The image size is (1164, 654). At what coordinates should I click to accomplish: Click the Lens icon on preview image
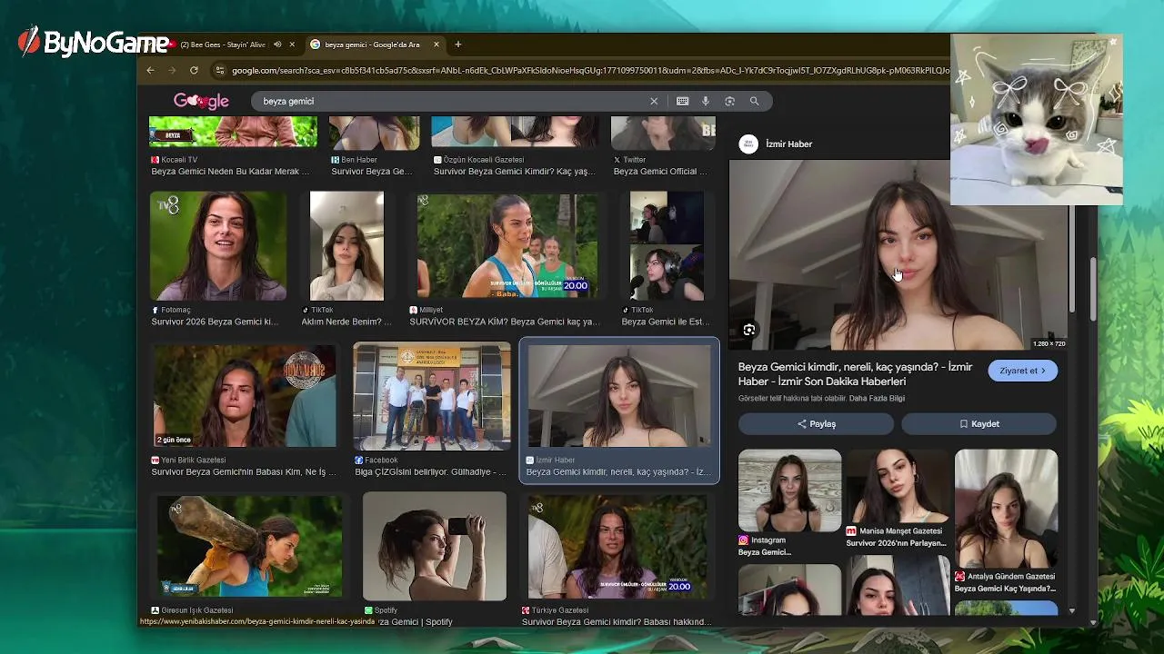(x=749, y=330)
